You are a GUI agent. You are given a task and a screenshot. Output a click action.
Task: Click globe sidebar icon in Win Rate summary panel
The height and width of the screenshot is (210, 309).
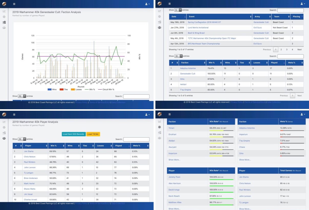tap(159, 127)
